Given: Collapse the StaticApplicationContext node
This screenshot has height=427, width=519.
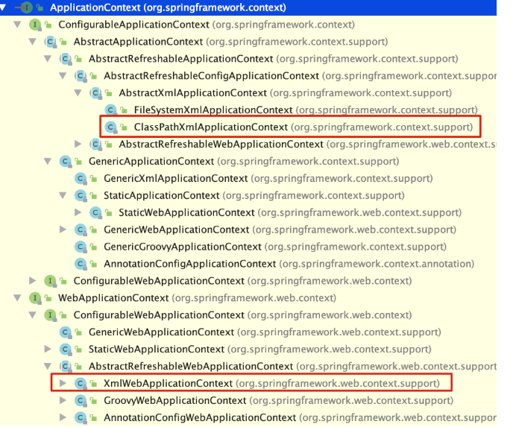Looking at the screenshot, I should point(63,195).
